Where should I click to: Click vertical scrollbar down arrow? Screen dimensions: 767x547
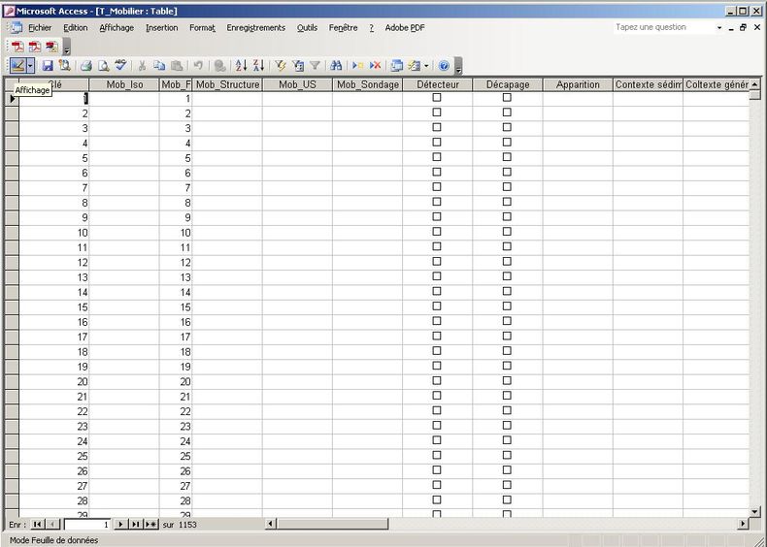(x=754, y=512)
